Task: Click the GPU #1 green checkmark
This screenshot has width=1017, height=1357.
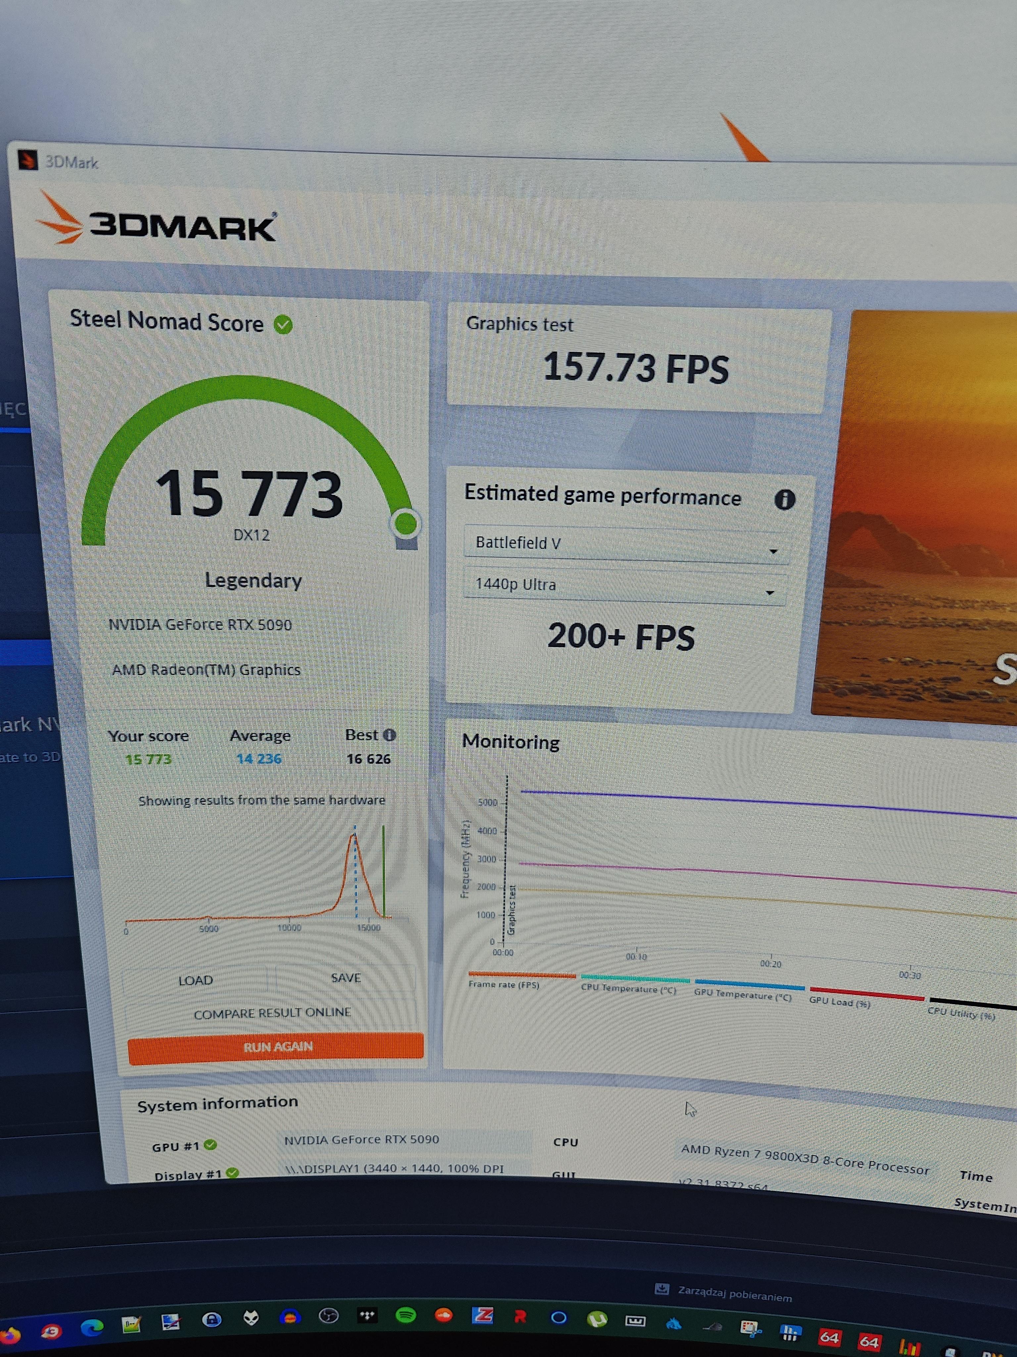Action: click(210, 1145)
